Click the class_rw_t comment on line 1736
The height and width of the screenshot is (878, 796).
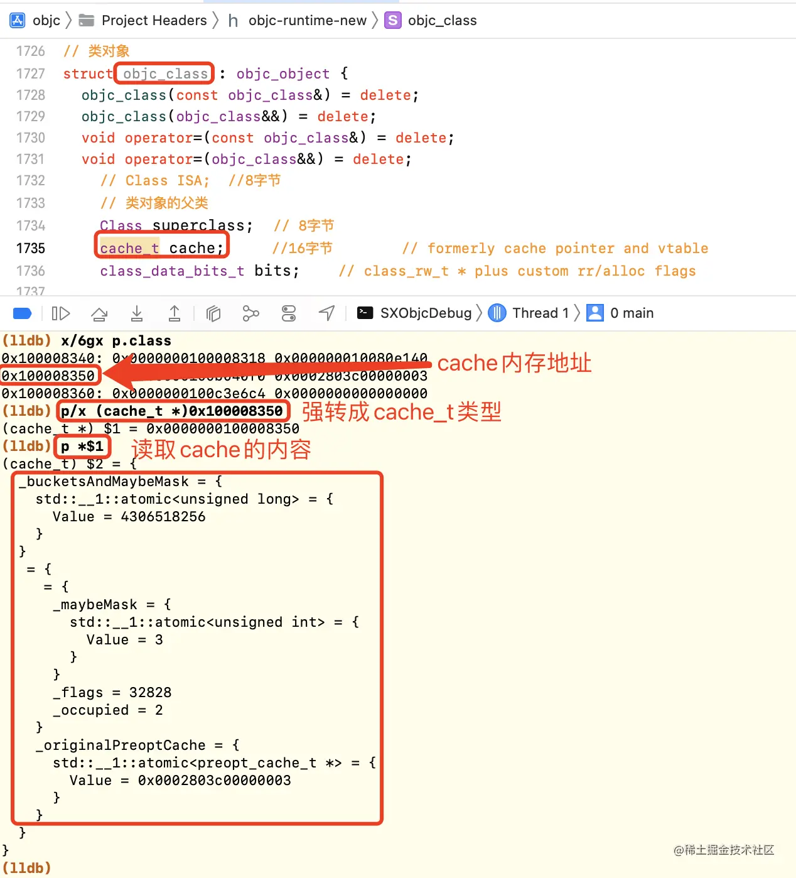(517, 271)
